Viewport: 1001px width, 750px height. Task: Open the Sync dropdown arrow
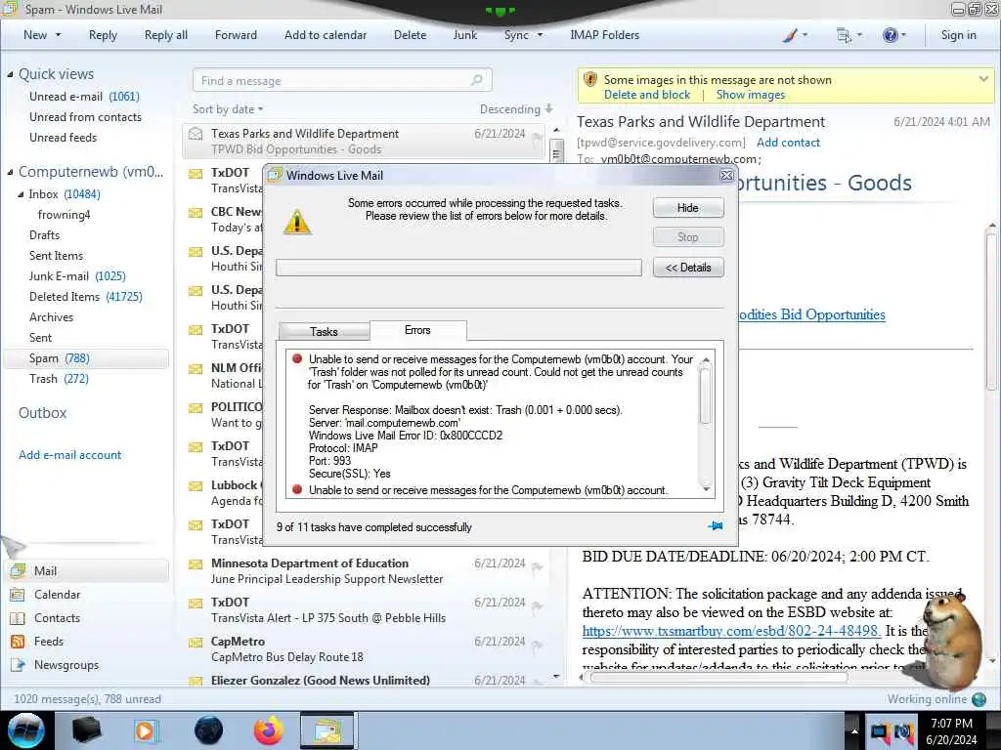(x=540, y=35)
